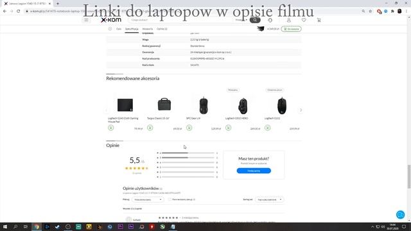Viewport: 411px width, 231px height.
Task: Open Steam from the taskbar
Action: click(x=57, y=227)
